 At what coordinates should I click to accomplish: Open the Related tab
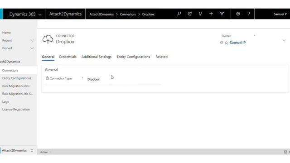[x=161, y=57]
